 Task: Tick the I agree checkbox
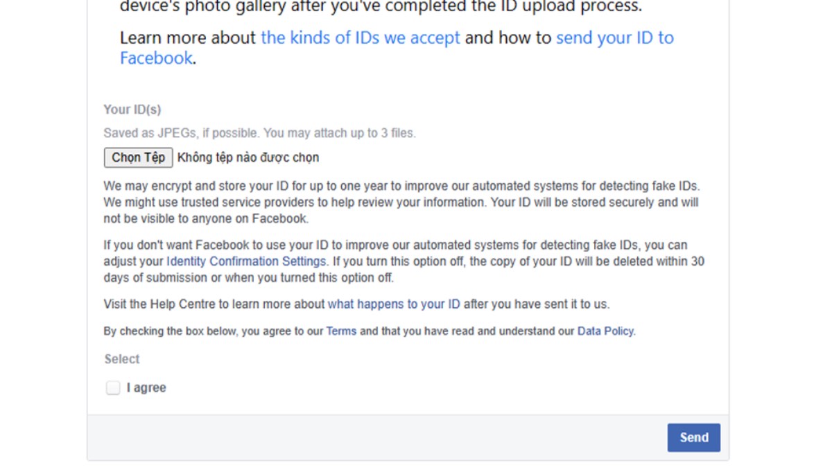[113, 388]
